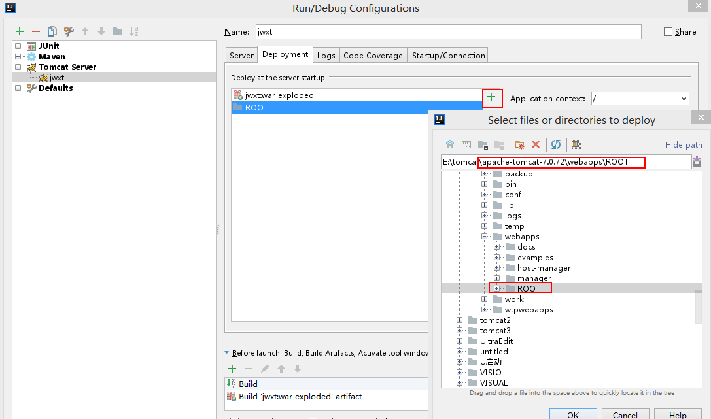Switch to Startup/Connection tab

448,56
